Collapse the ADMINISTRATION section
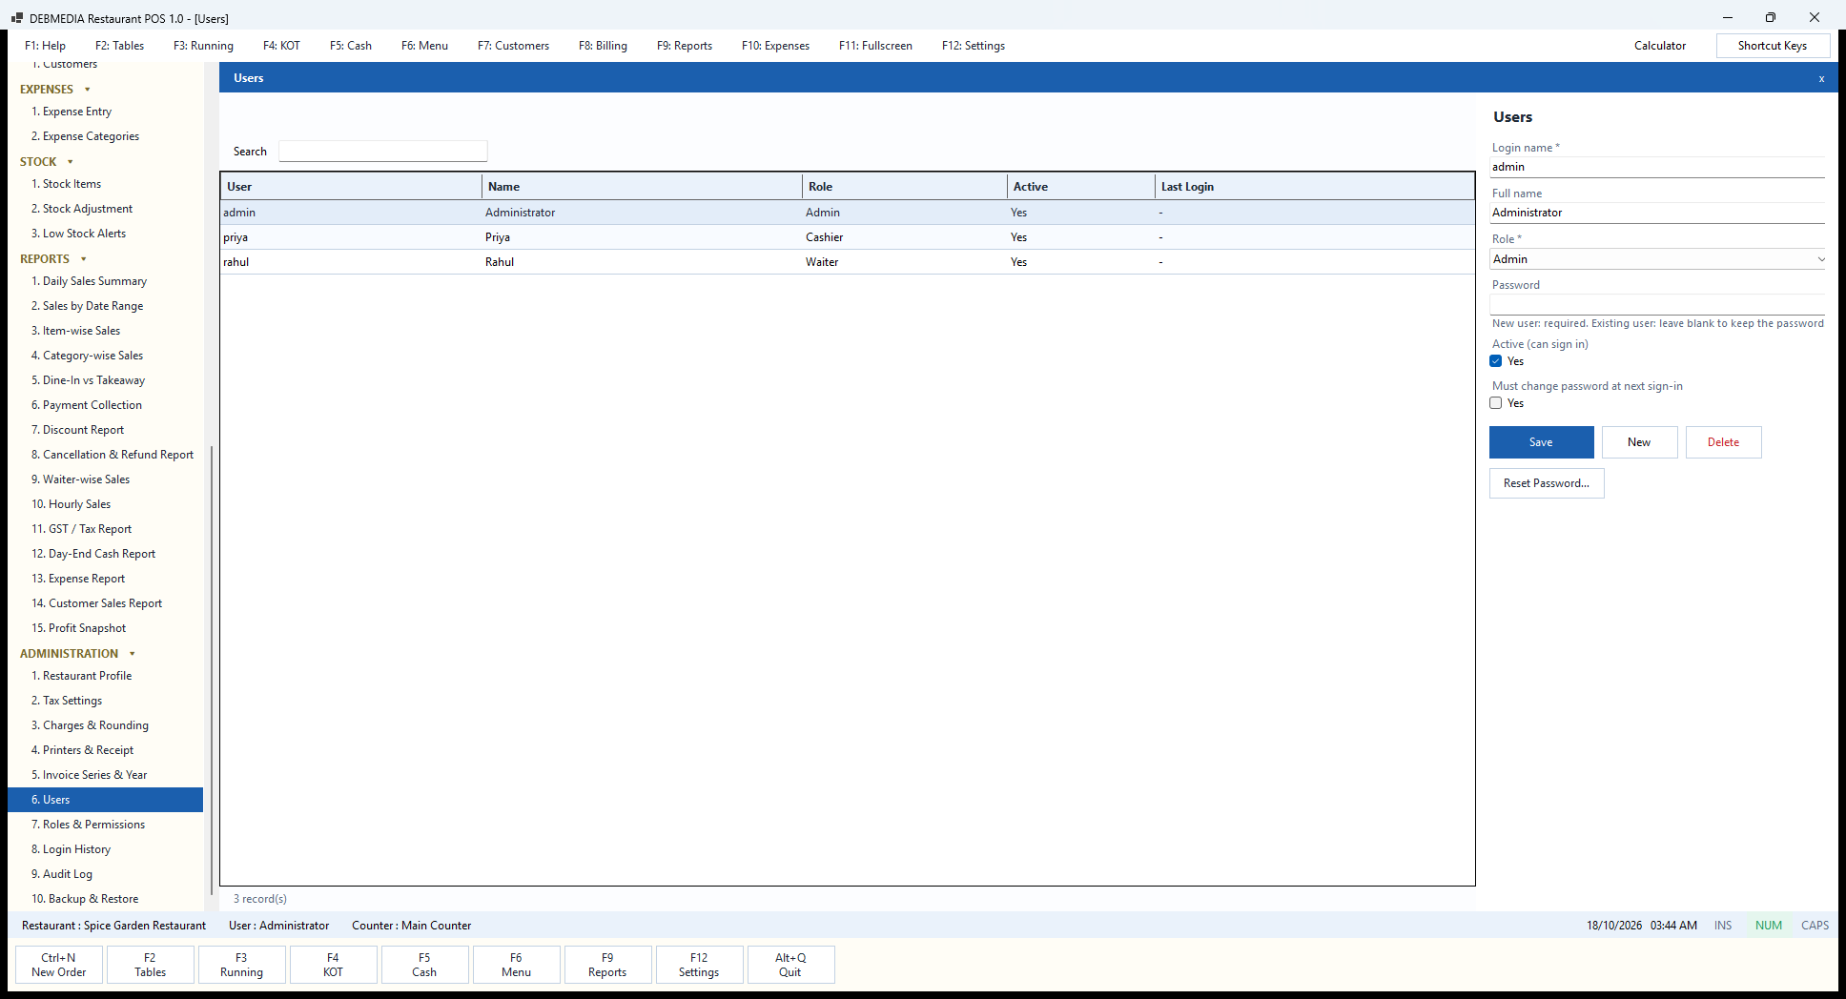The width and height of the screenshot is (1846, 999). 133,654
